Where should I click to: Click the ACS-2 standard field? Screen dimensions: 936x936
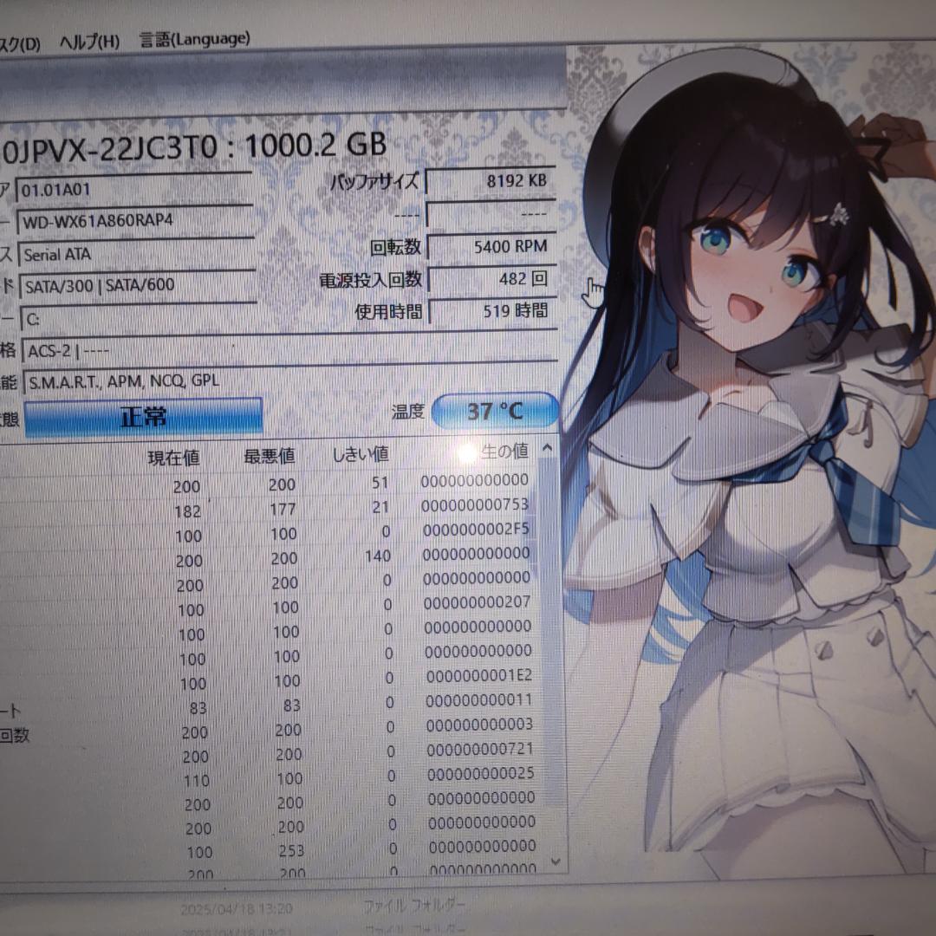click(x=130, y=350)
